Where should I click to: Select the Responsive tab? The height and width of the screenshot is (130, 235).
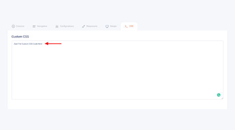[x=92, y=26]
